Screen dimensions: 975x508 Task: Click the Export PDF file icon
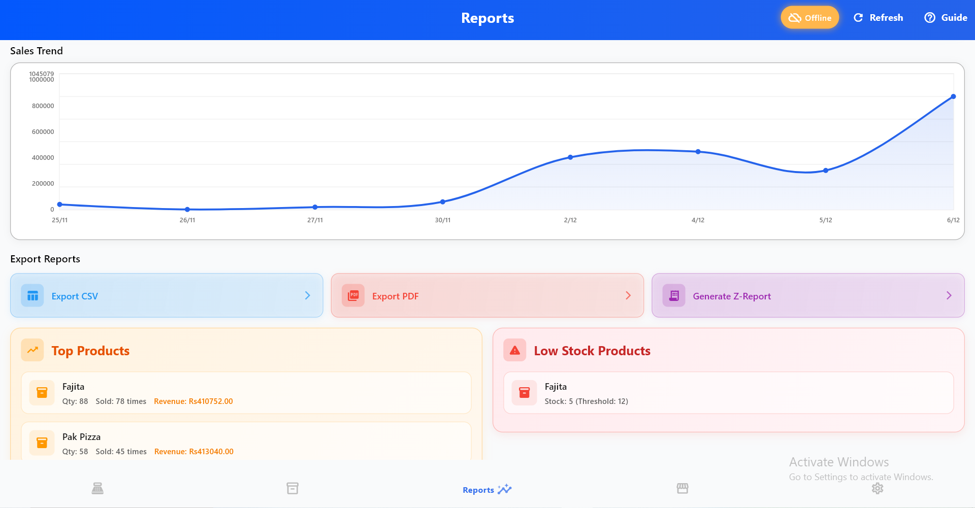(353, 296)
